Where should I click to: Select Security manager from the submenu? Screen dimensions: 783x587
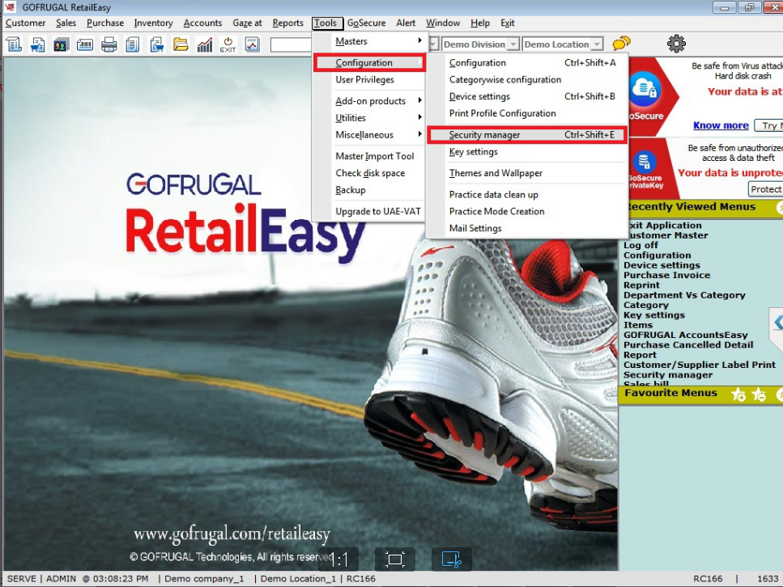point(527,135)
